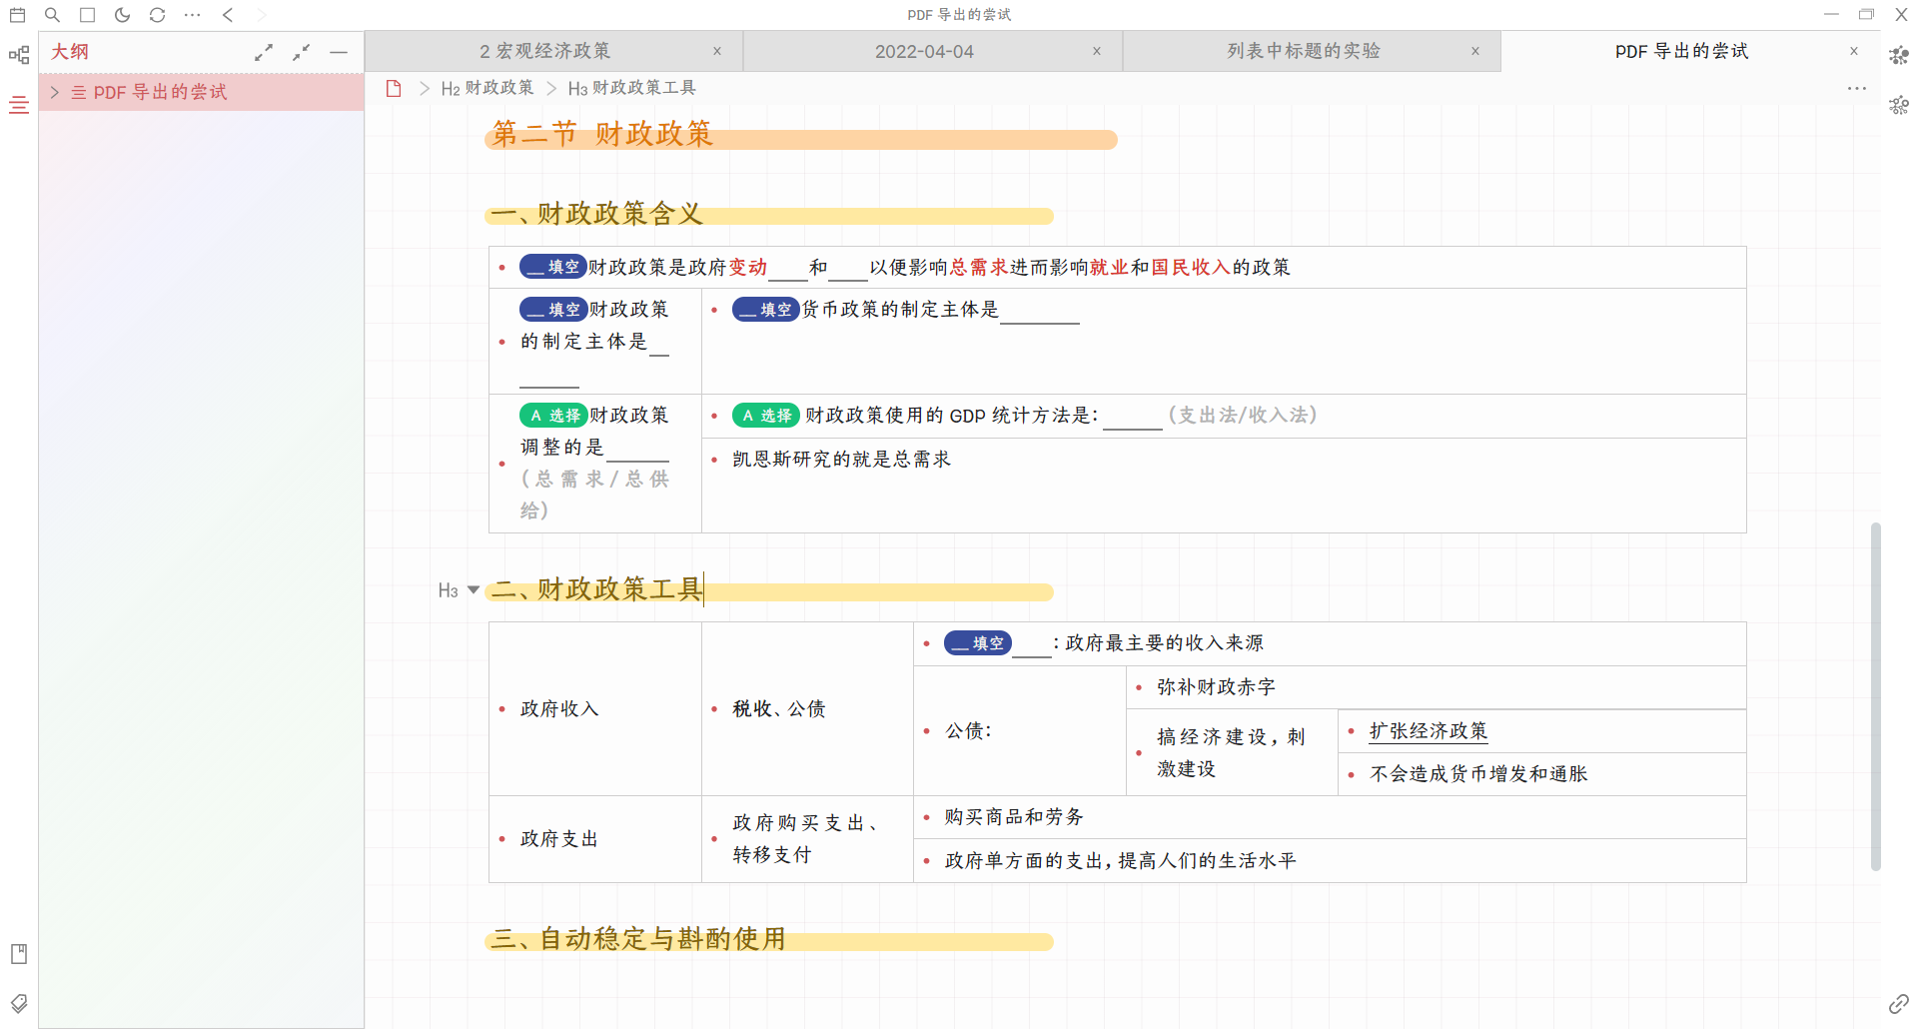Expand all items in the outline panel
This screenshot has height=1029, width=1918.
(x=264, y=52)
